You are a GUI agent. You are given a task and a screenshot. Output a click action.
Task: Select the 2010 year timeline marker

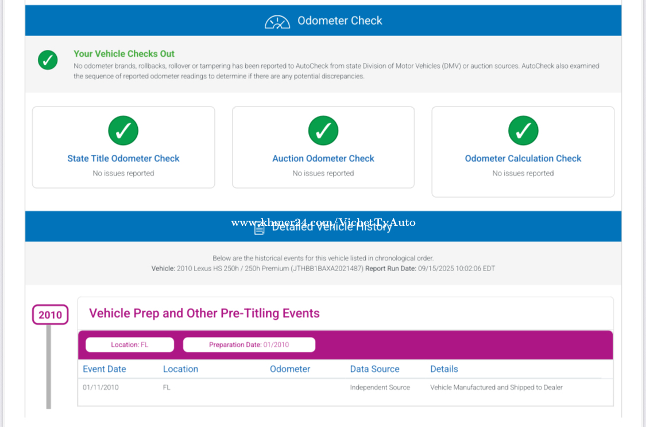point(50,315)
